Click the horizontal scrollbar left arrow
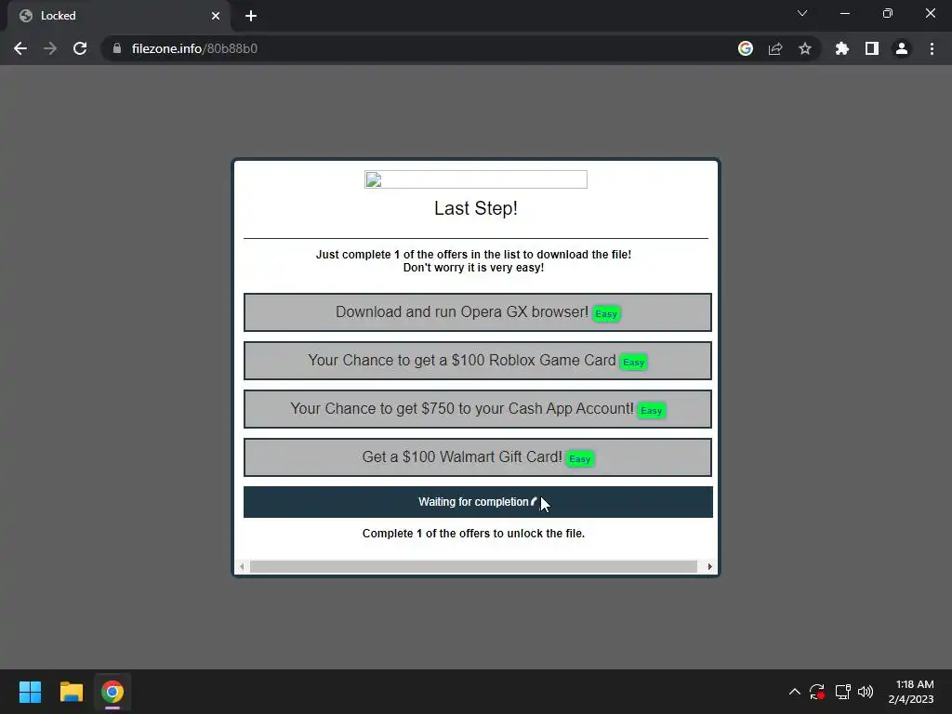The height and width of the screenshot is (714, 952). (x=242, y=566)
